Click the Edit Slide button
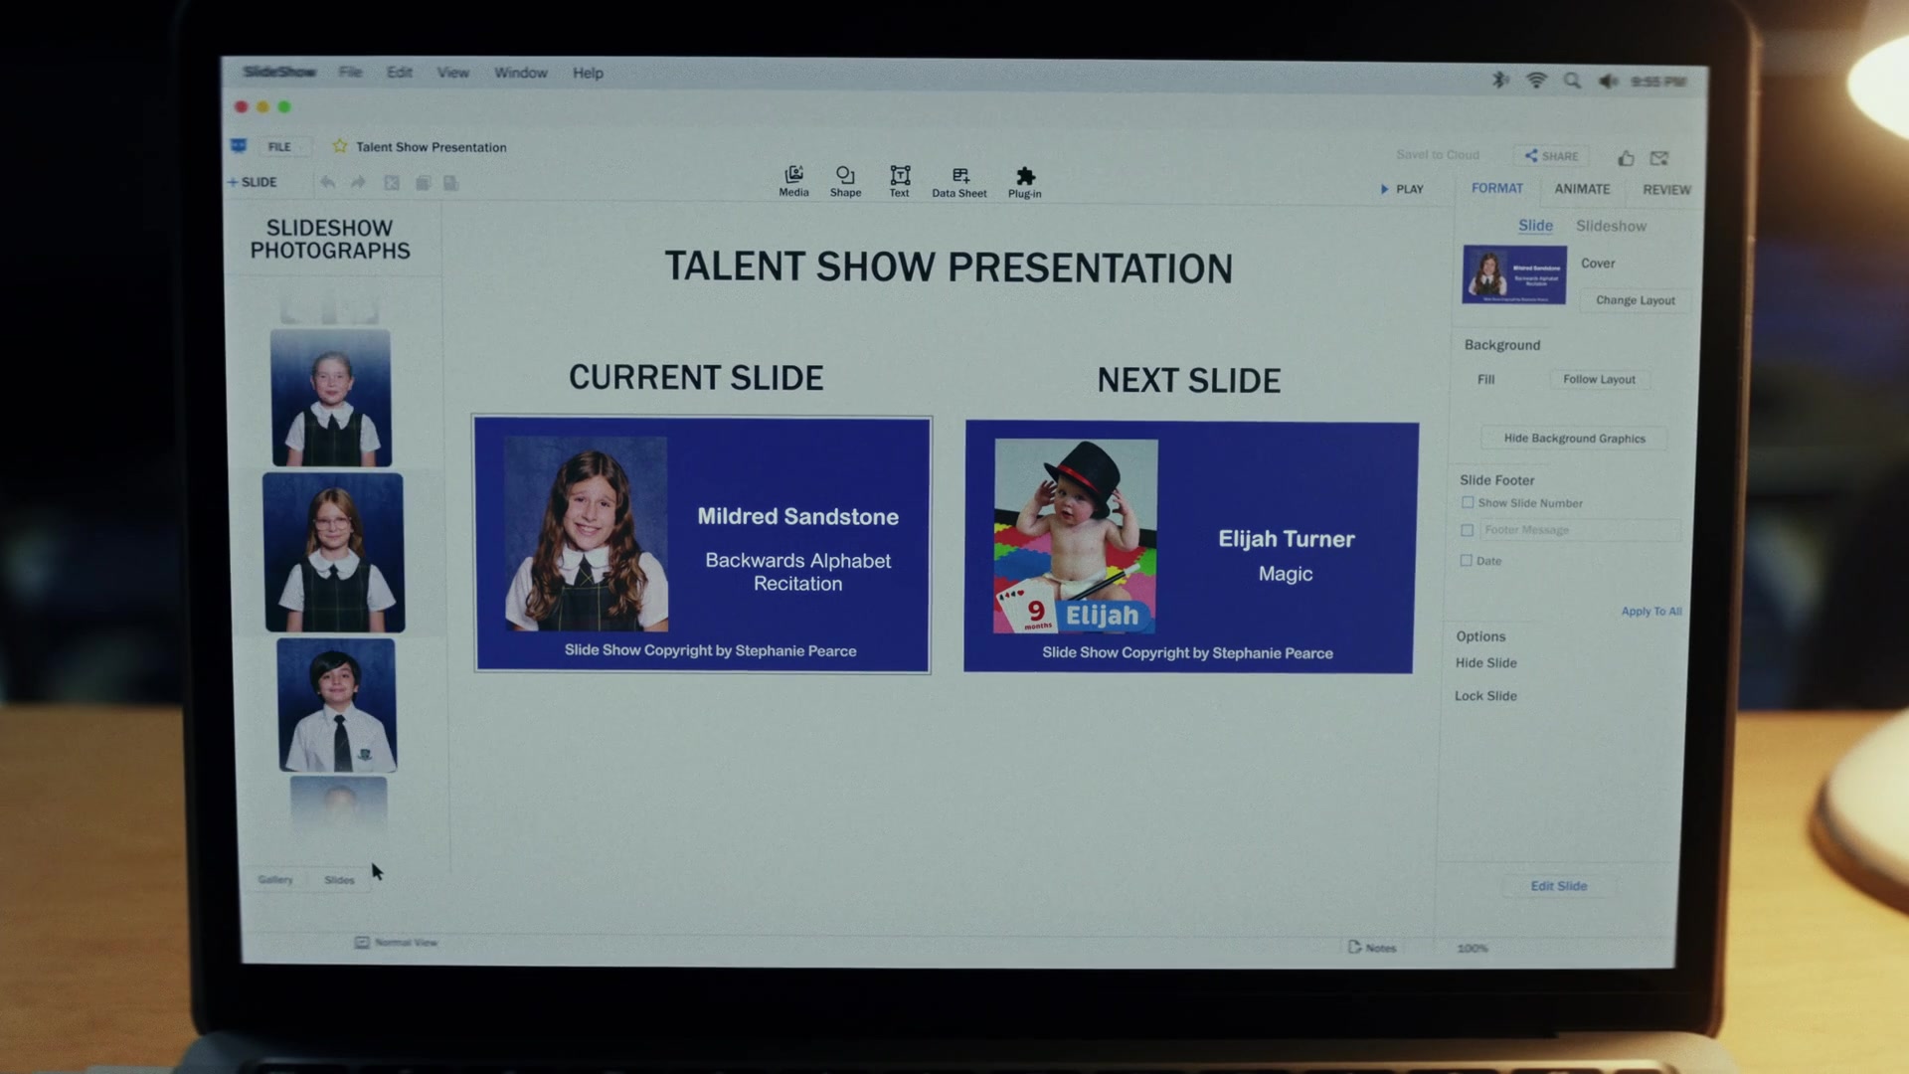This screenshot has width=1909, height=1074. pyautogui.click(x=1559, y=886)
